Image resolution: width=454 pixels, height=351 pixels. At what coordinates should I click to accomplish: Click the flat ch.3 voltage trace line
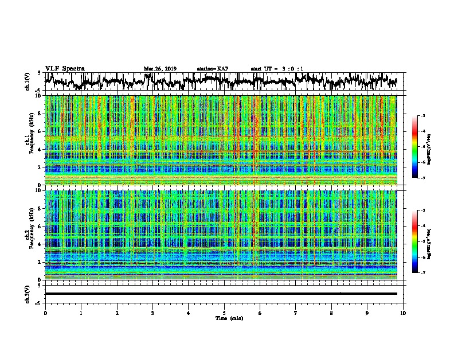coord(221,294)
